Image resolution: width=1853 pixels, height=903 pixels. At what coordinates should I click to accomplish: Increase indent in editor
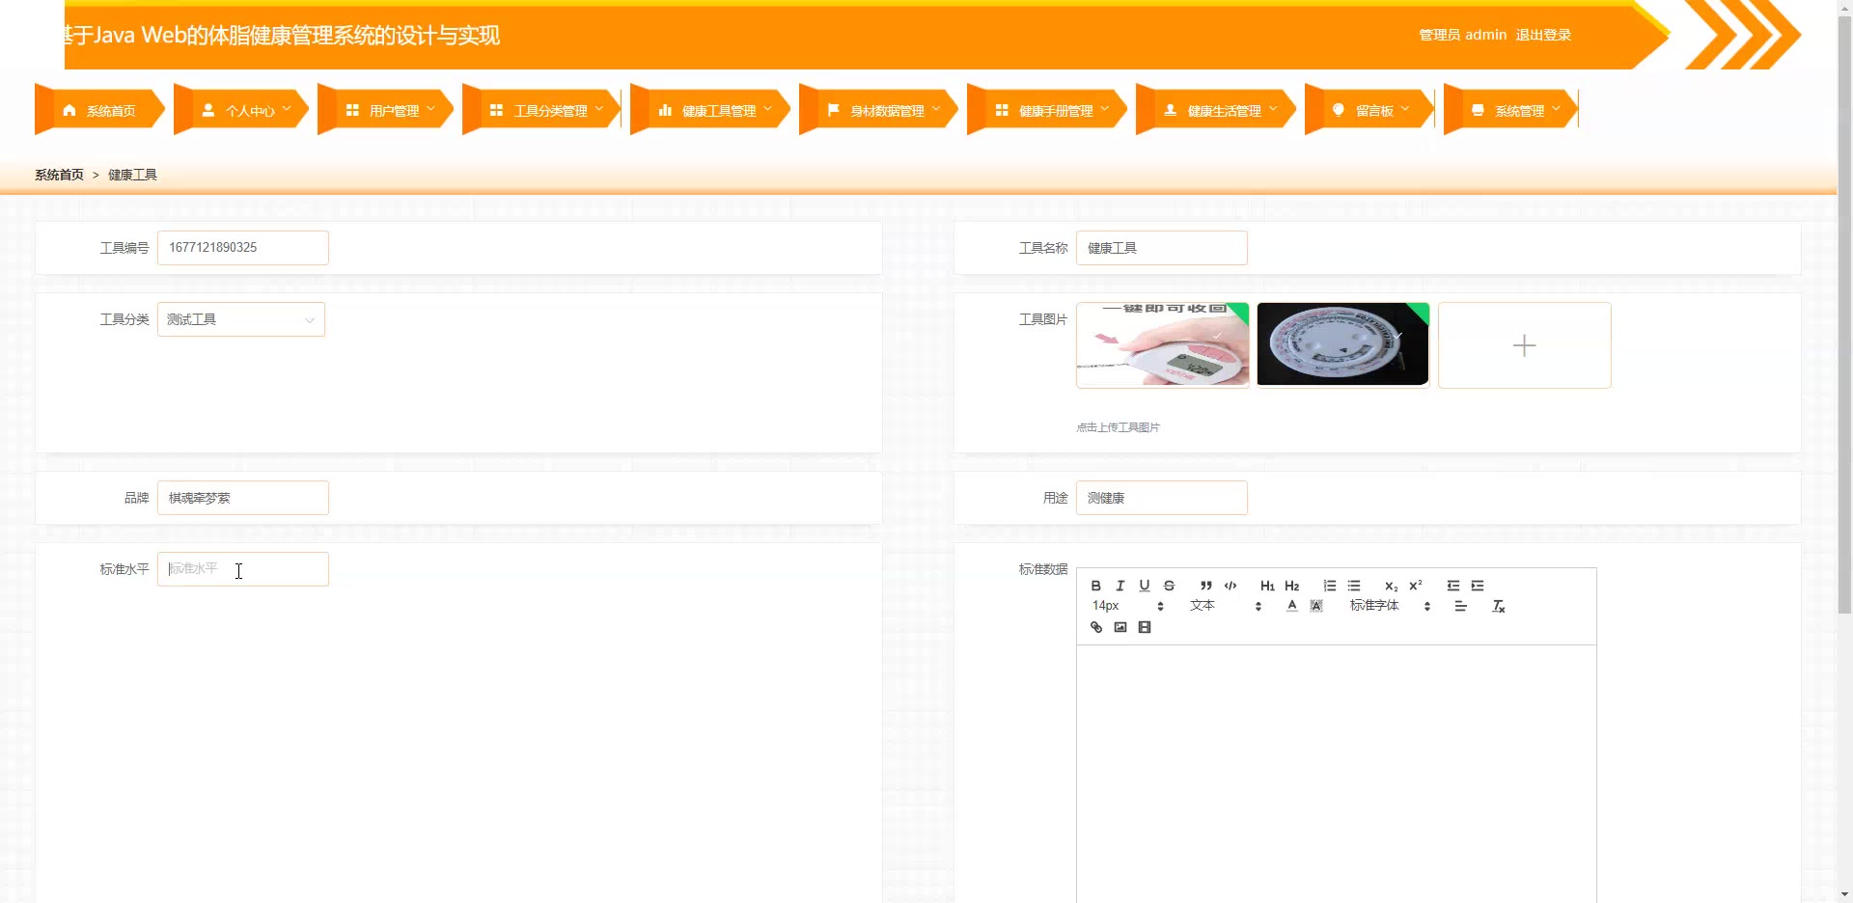[1478, 586]
